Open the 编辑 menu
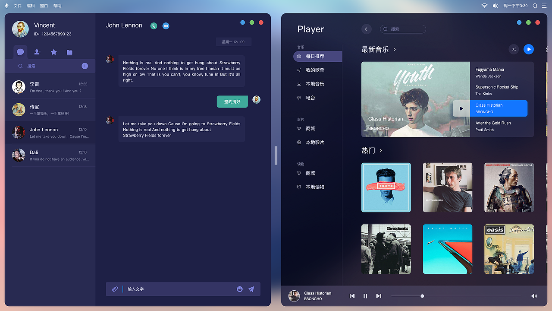Image resolution: width=552 pixels, height=311 pixels. 31,6
